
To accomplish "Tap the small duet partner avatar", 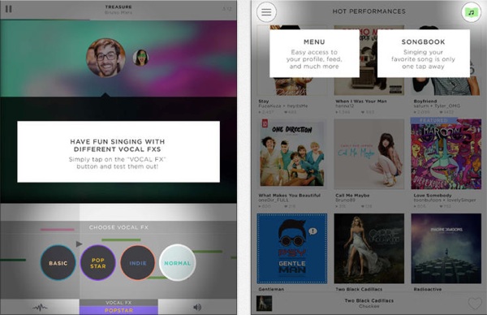I will (140, 58).
